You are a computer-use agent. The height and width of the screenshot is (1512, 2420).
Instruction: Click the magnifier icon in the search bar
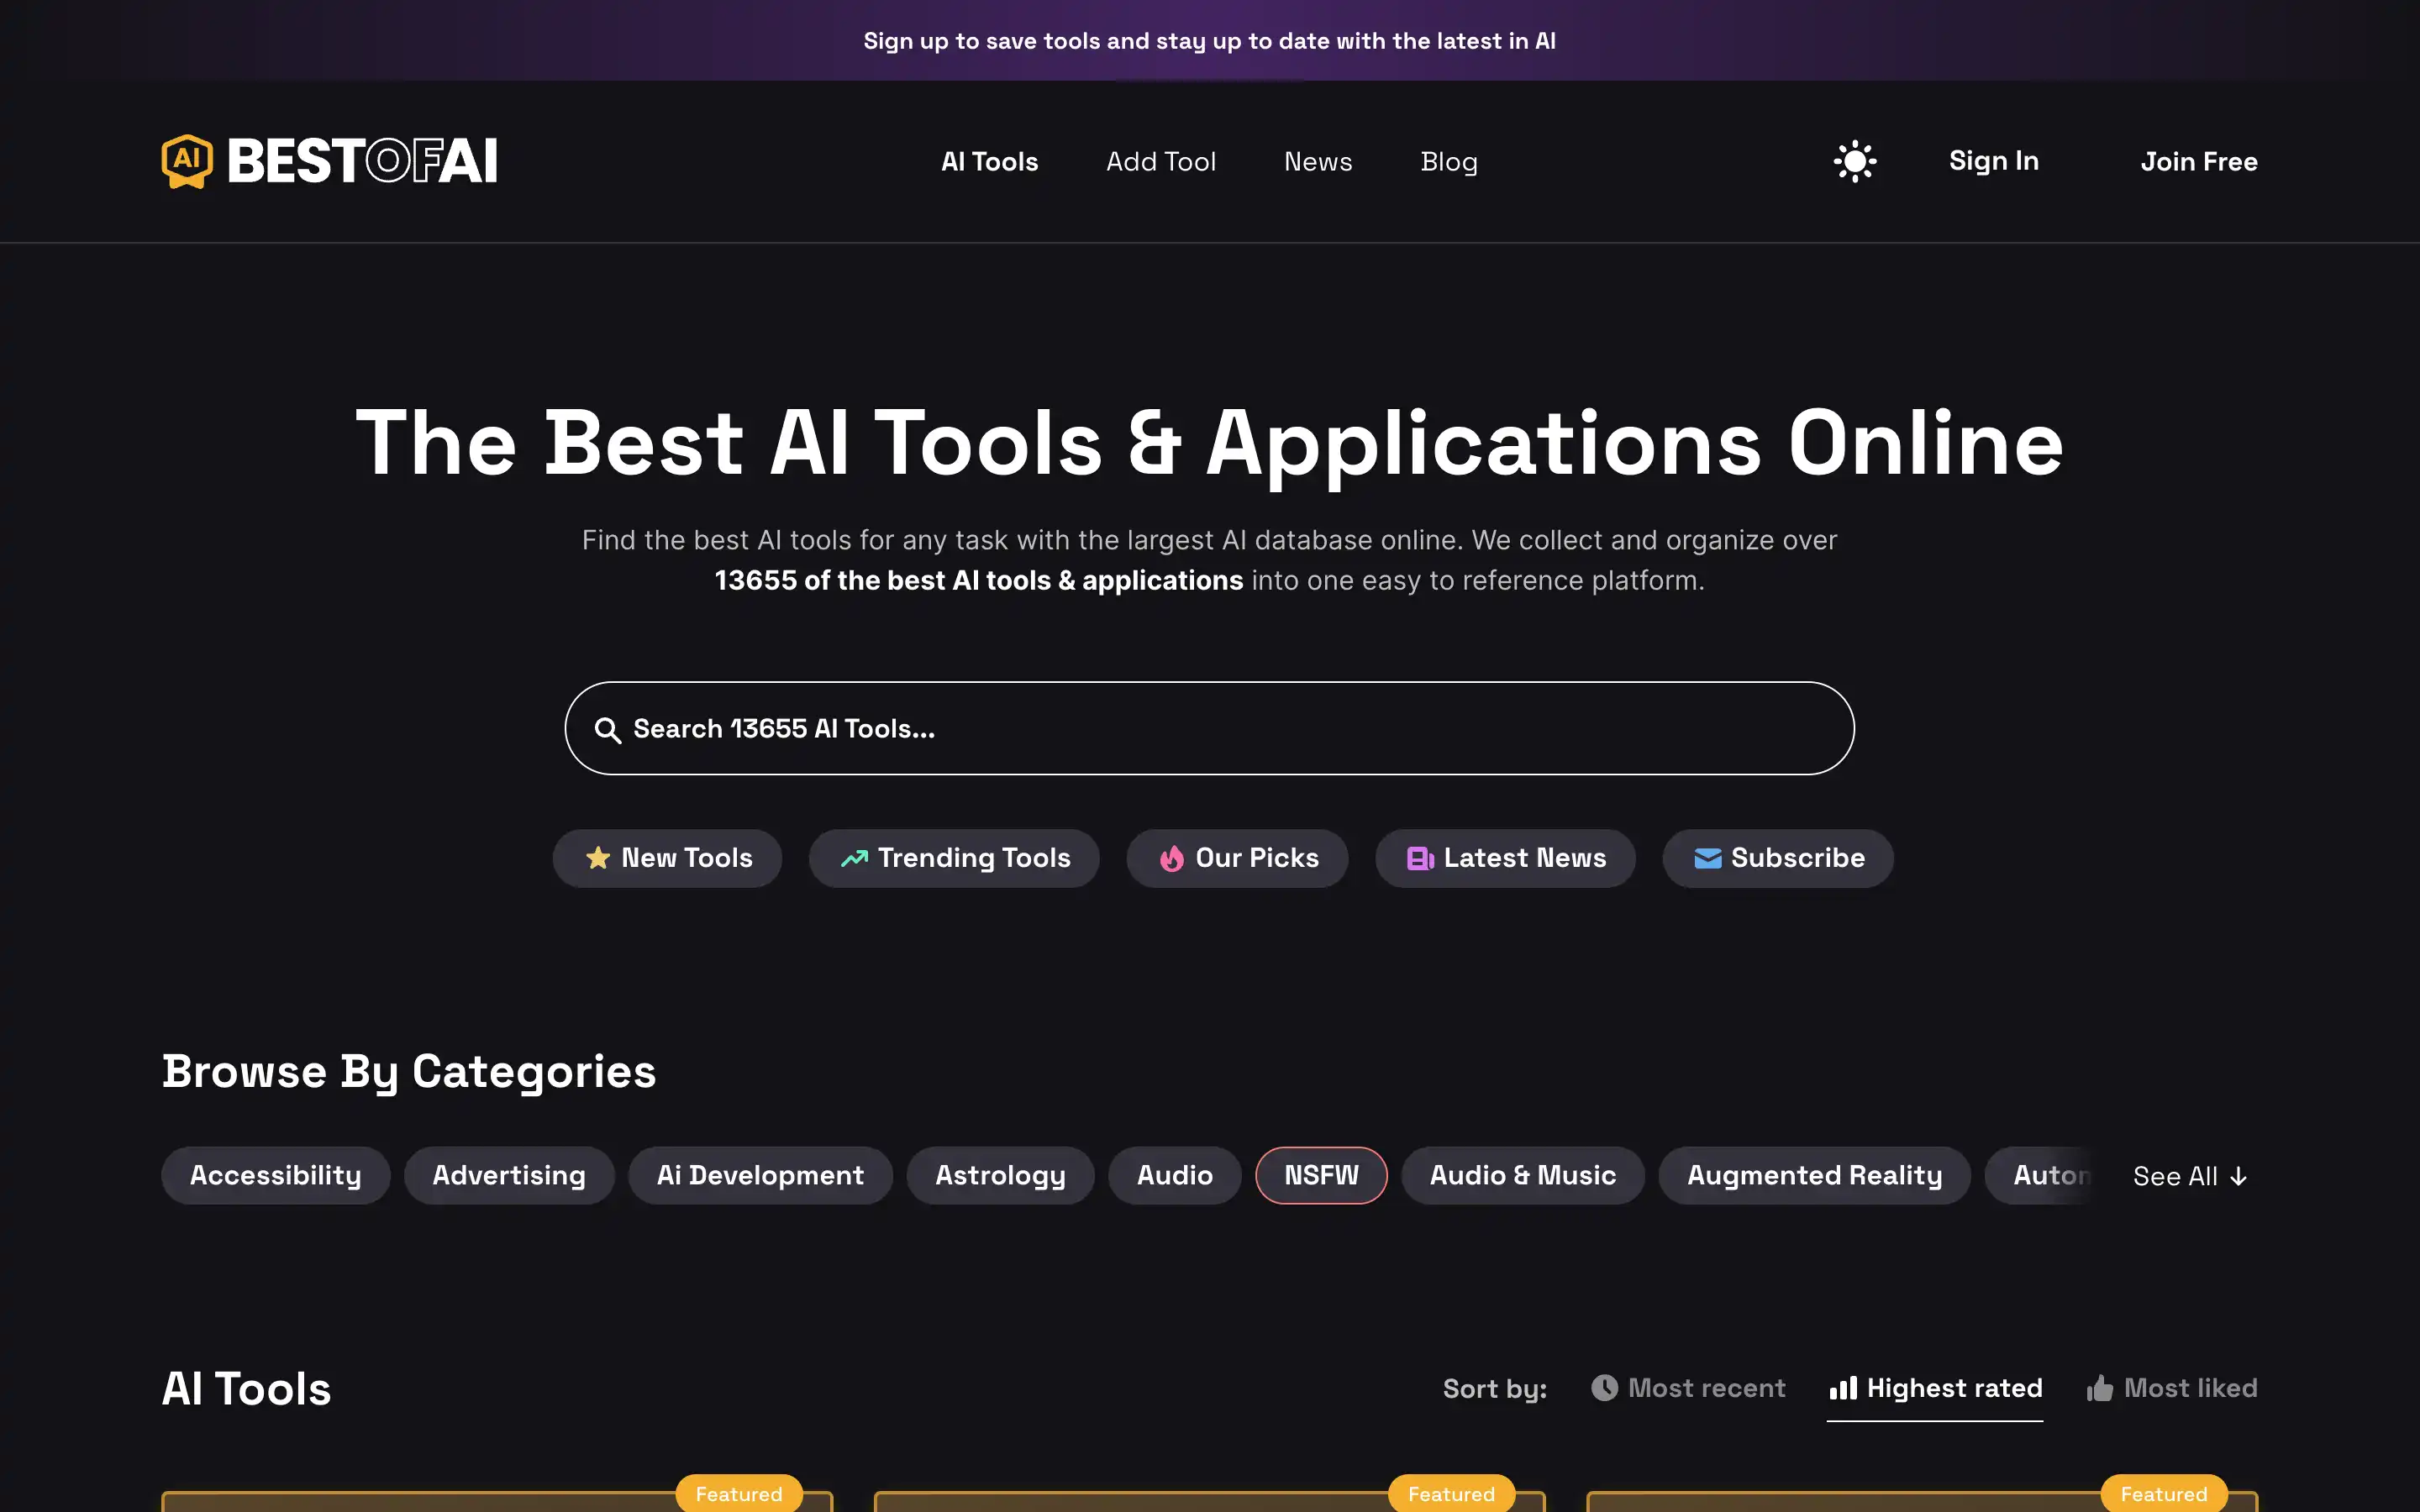607,730
